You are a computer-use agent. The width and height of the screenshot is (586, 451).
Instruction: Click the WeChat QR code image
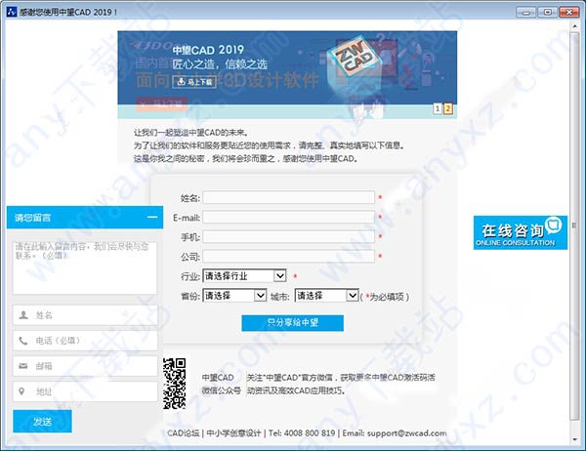[174, 384]
